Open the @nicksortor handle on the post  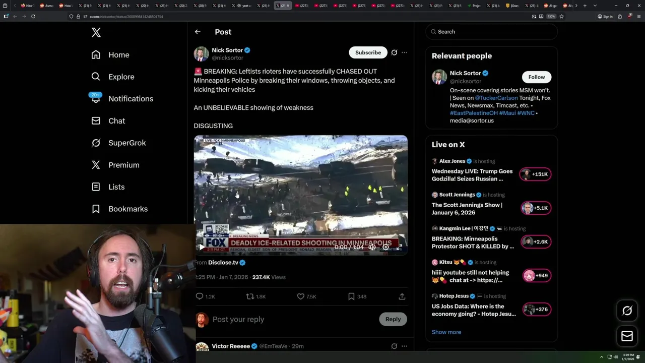(x=227, y=58)
